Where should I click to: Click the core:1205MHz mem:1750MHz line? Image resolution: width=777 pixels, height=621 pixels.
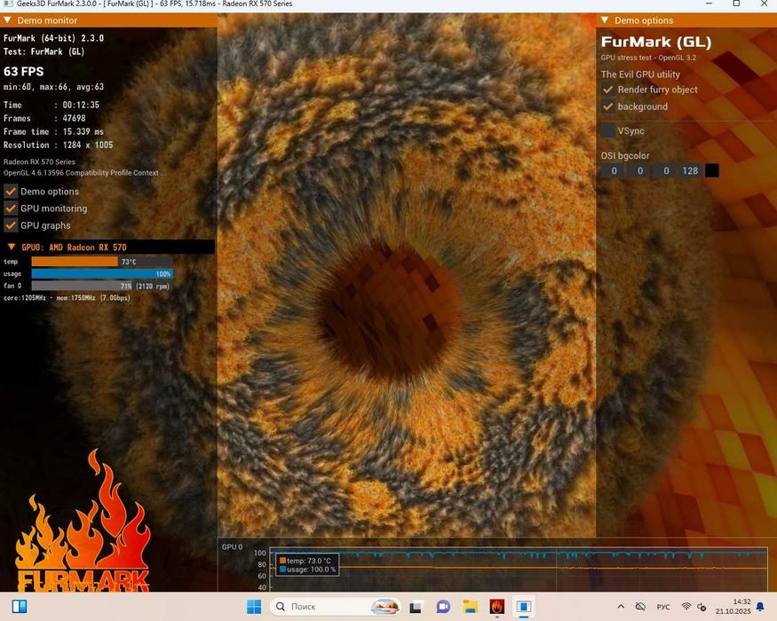coord(67,298)
